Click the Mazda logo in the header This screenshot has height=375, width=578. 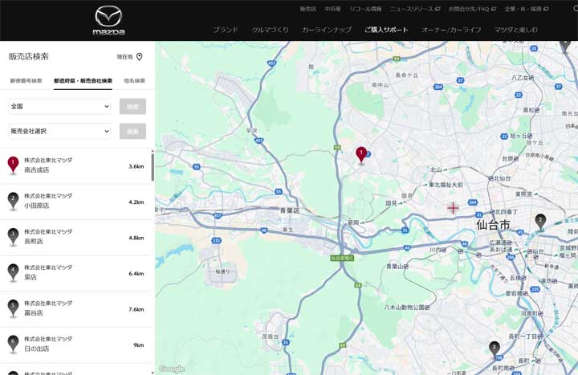tap(108, 21)
